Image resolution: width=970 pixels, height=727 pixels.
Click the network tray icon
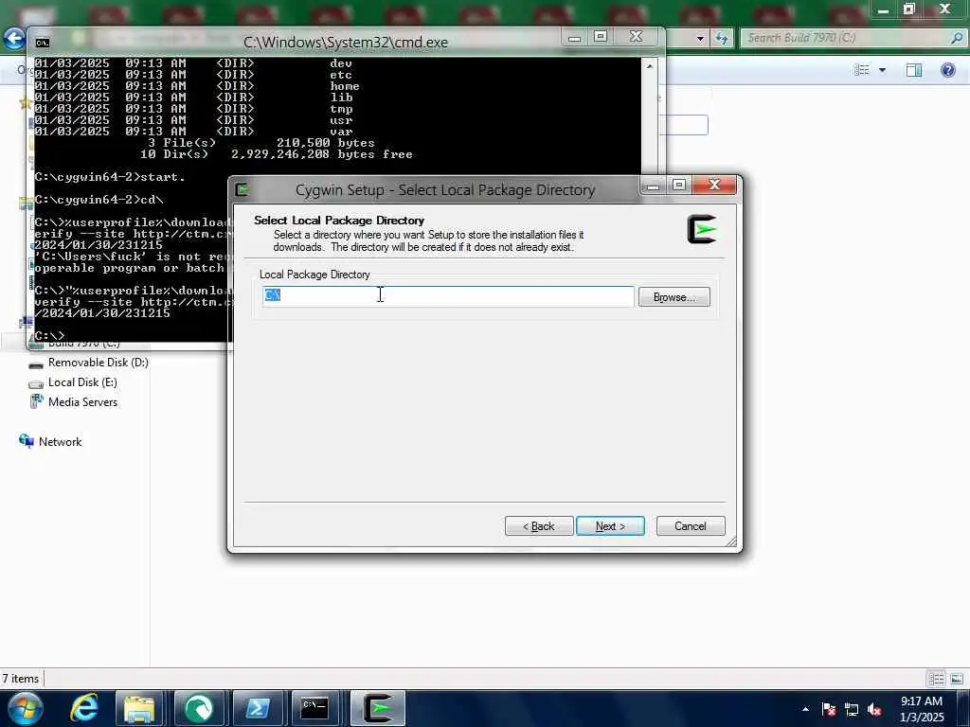coord(852,709)
